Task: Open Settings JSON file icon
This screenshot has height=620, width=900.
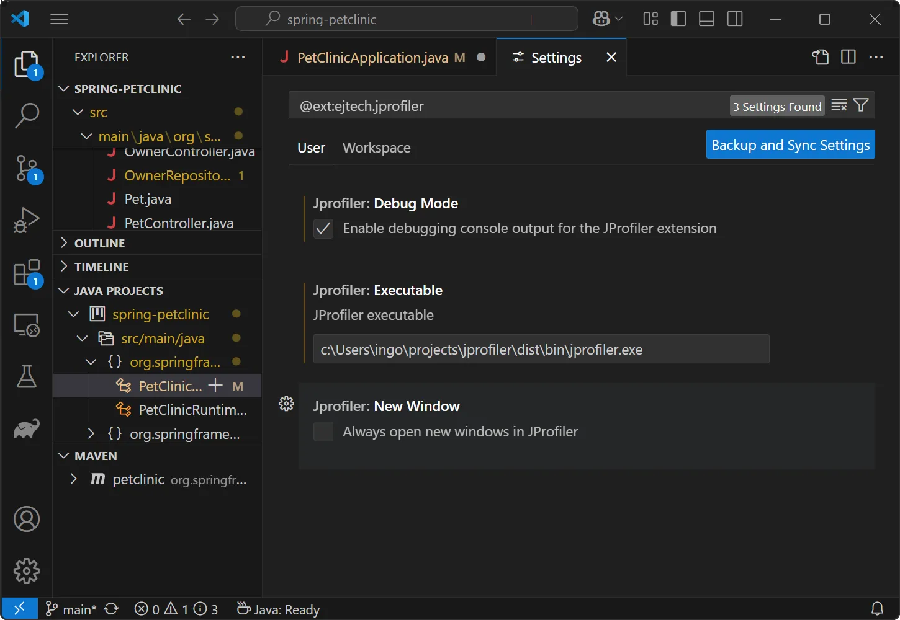Action: click(x=820, y=57)
